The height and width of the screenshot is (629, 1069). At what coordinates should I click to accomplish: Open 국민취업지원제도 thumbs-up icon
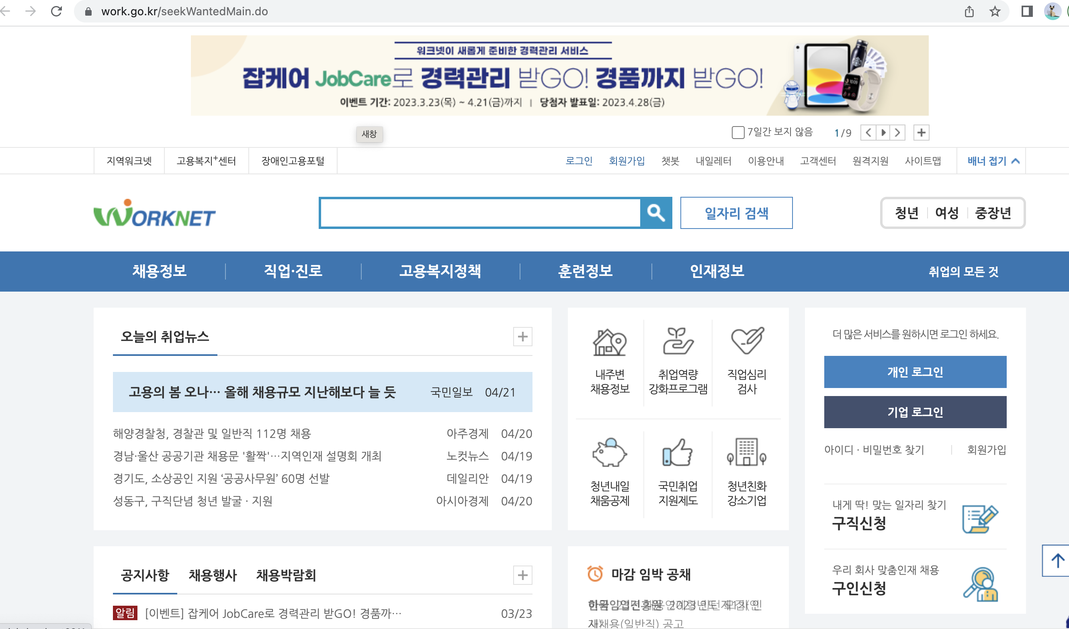coord(678,453)
